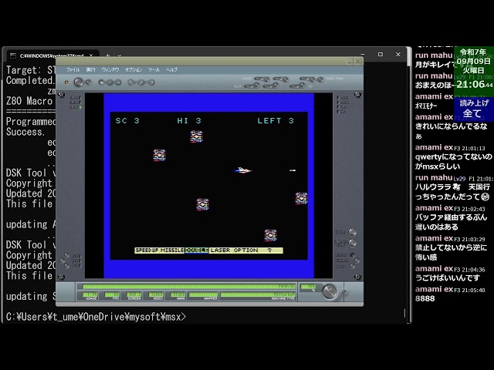Click the pause button in emulator toolbar
The width and height of the screenshot is (494, 370).
pos(110,82)
